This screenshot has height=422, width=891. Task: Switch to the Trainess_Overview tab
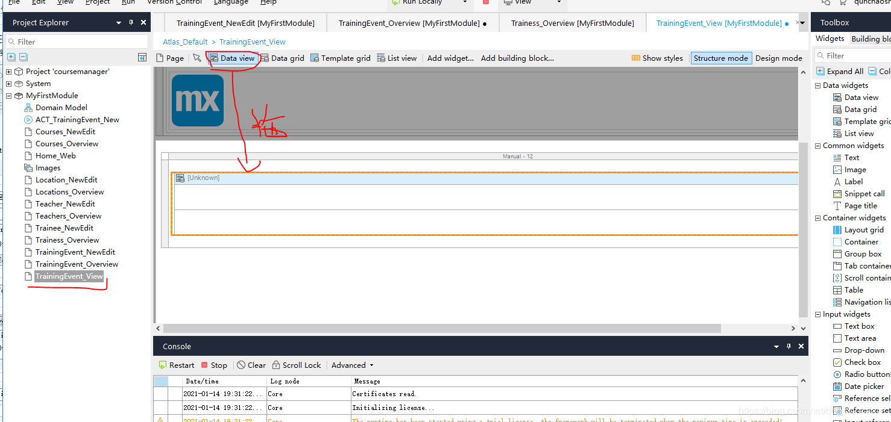click(572, 23)
